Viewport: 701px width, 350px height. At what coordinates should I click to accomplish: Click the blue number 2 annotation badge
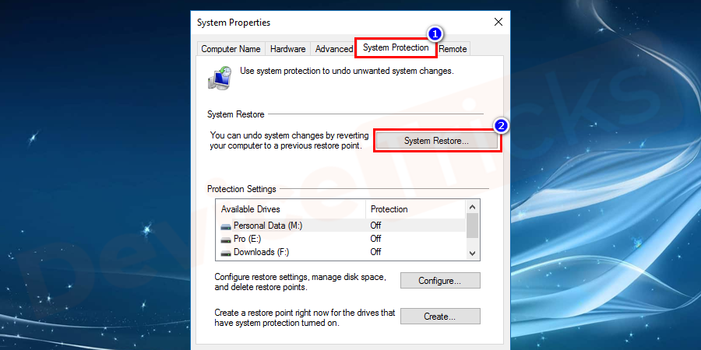tap(502, 125)
